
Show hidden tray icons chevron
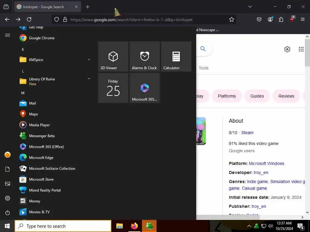(249, 226)
